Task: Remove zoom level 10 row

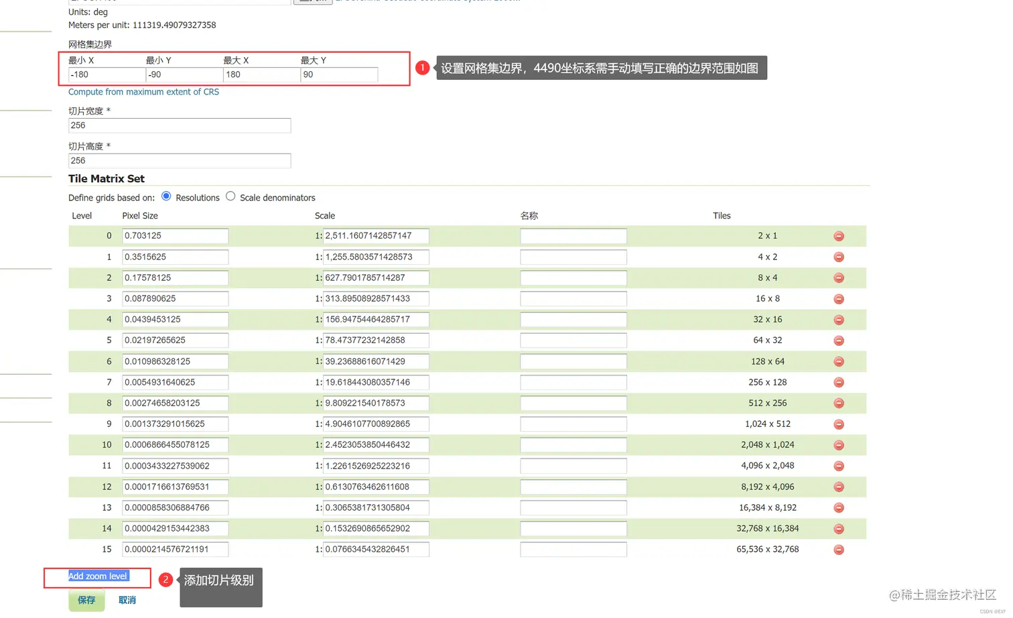Action: point(838,445)
